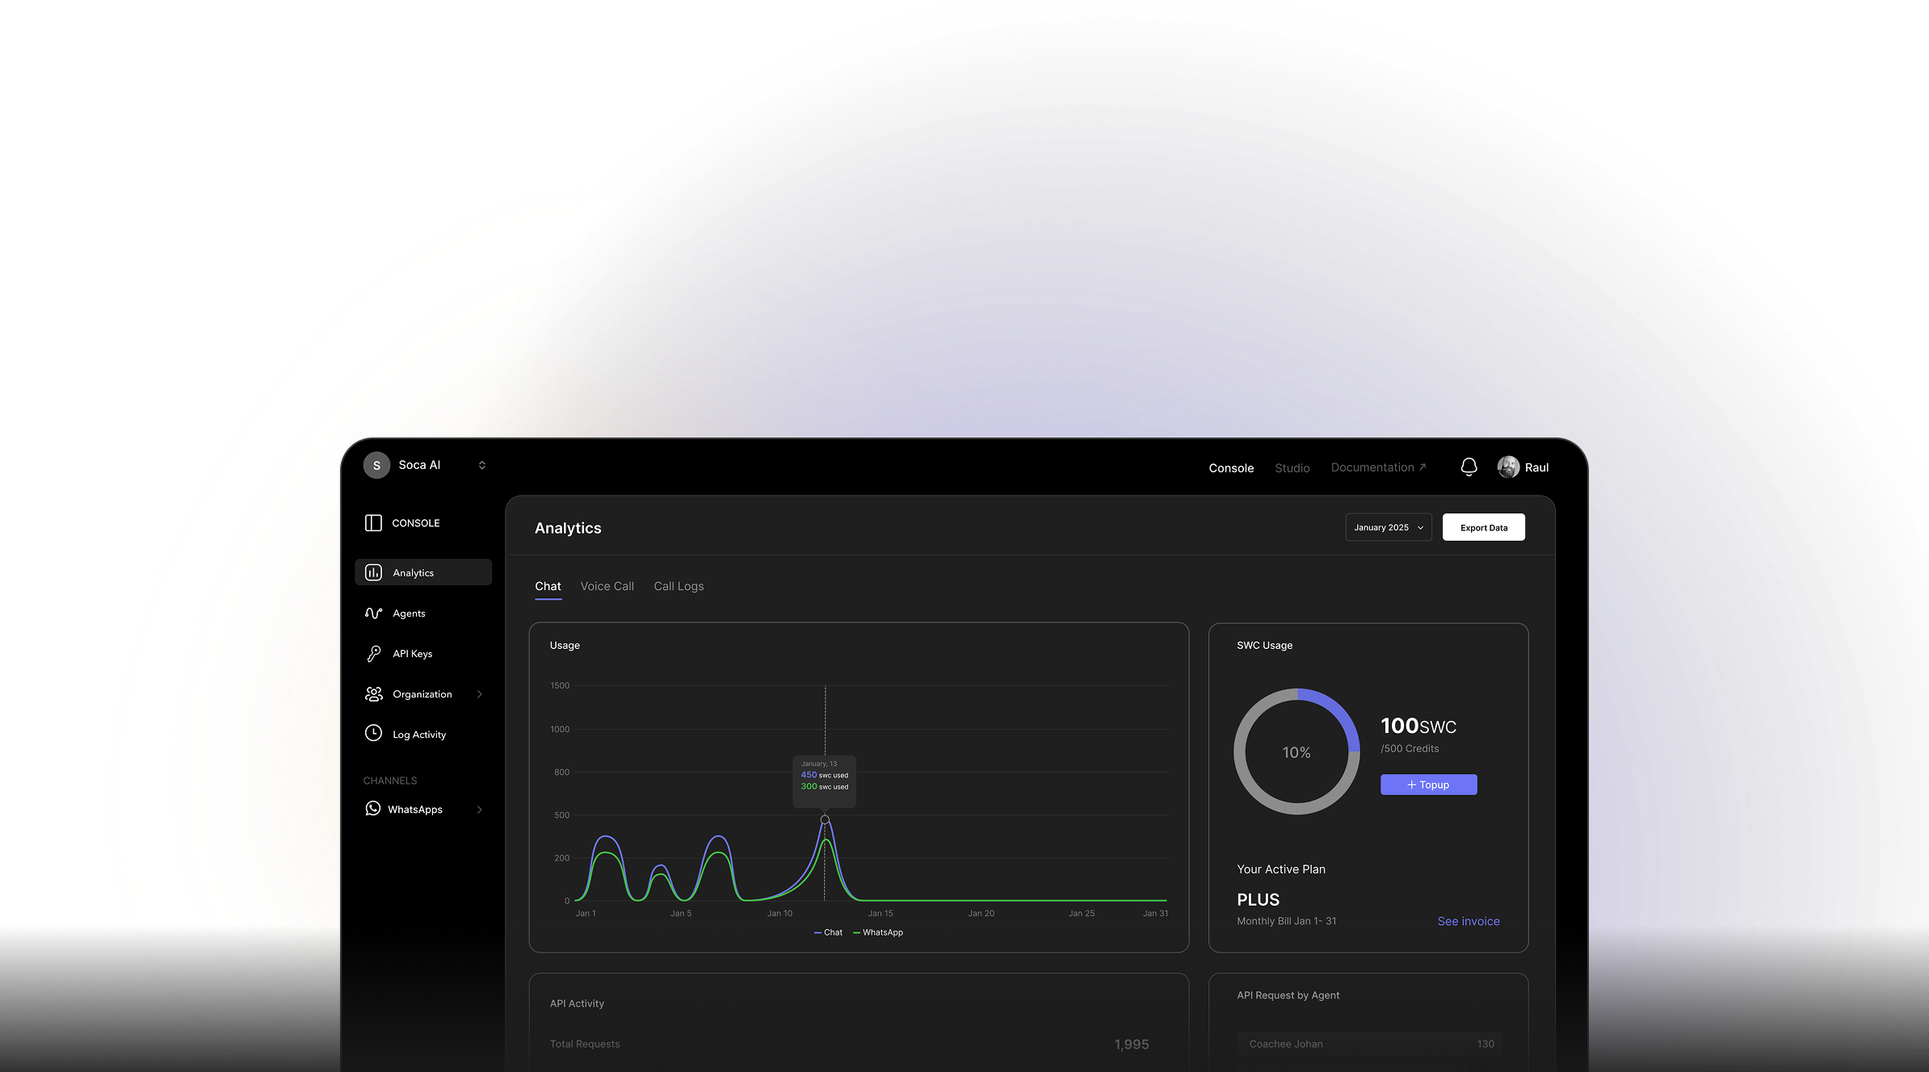Click the Jan 15 axis label
The width and height of the screenshot is (1929, 1072).
click(880, 914)
